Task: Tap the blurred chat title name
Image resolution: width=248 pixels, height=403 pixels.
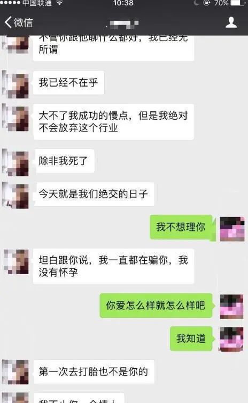Action: coord(123,25)
